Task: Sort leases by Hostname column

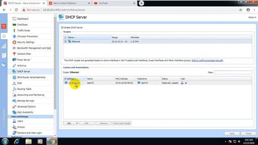Action: (148, 79)
